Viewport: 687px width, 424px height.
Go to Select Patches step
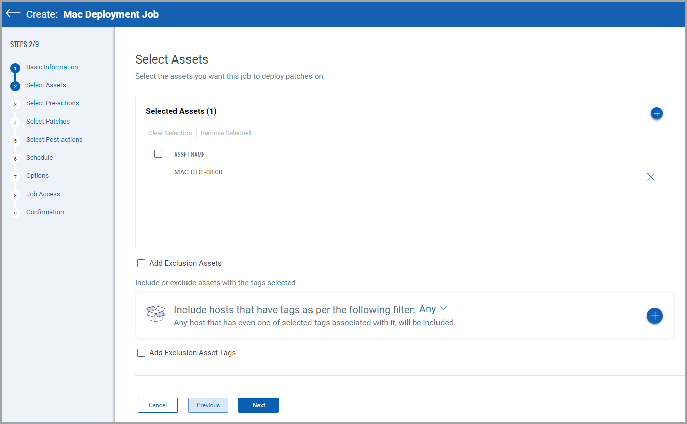[48, 122]
